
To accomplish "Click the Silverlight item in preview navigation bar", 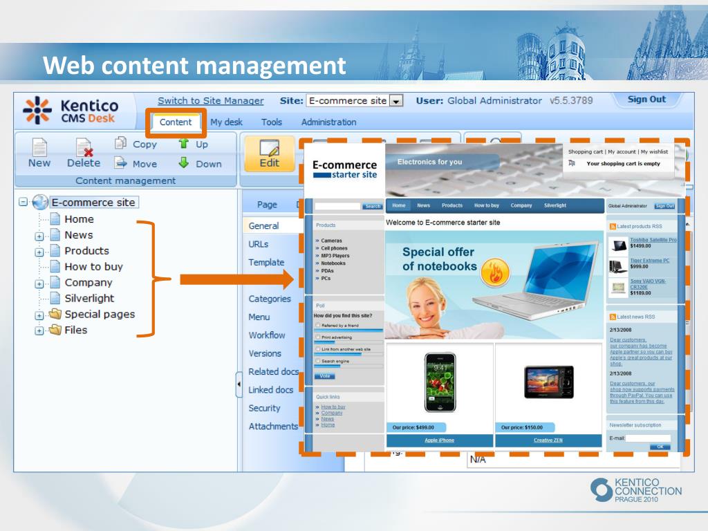I will click(555, 205).
